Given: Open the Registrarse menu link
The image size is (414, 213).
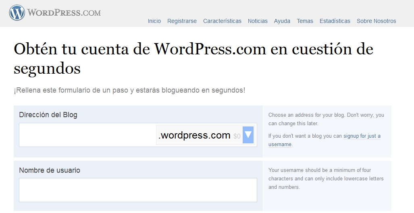Looking at the screenshot, I should [x=182, y=21].
